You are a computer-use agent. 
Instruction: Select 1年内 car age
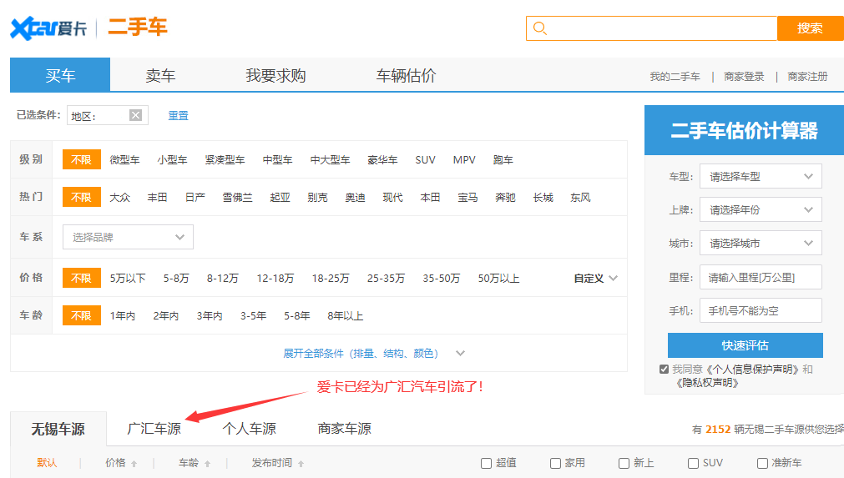pos(122,315)
